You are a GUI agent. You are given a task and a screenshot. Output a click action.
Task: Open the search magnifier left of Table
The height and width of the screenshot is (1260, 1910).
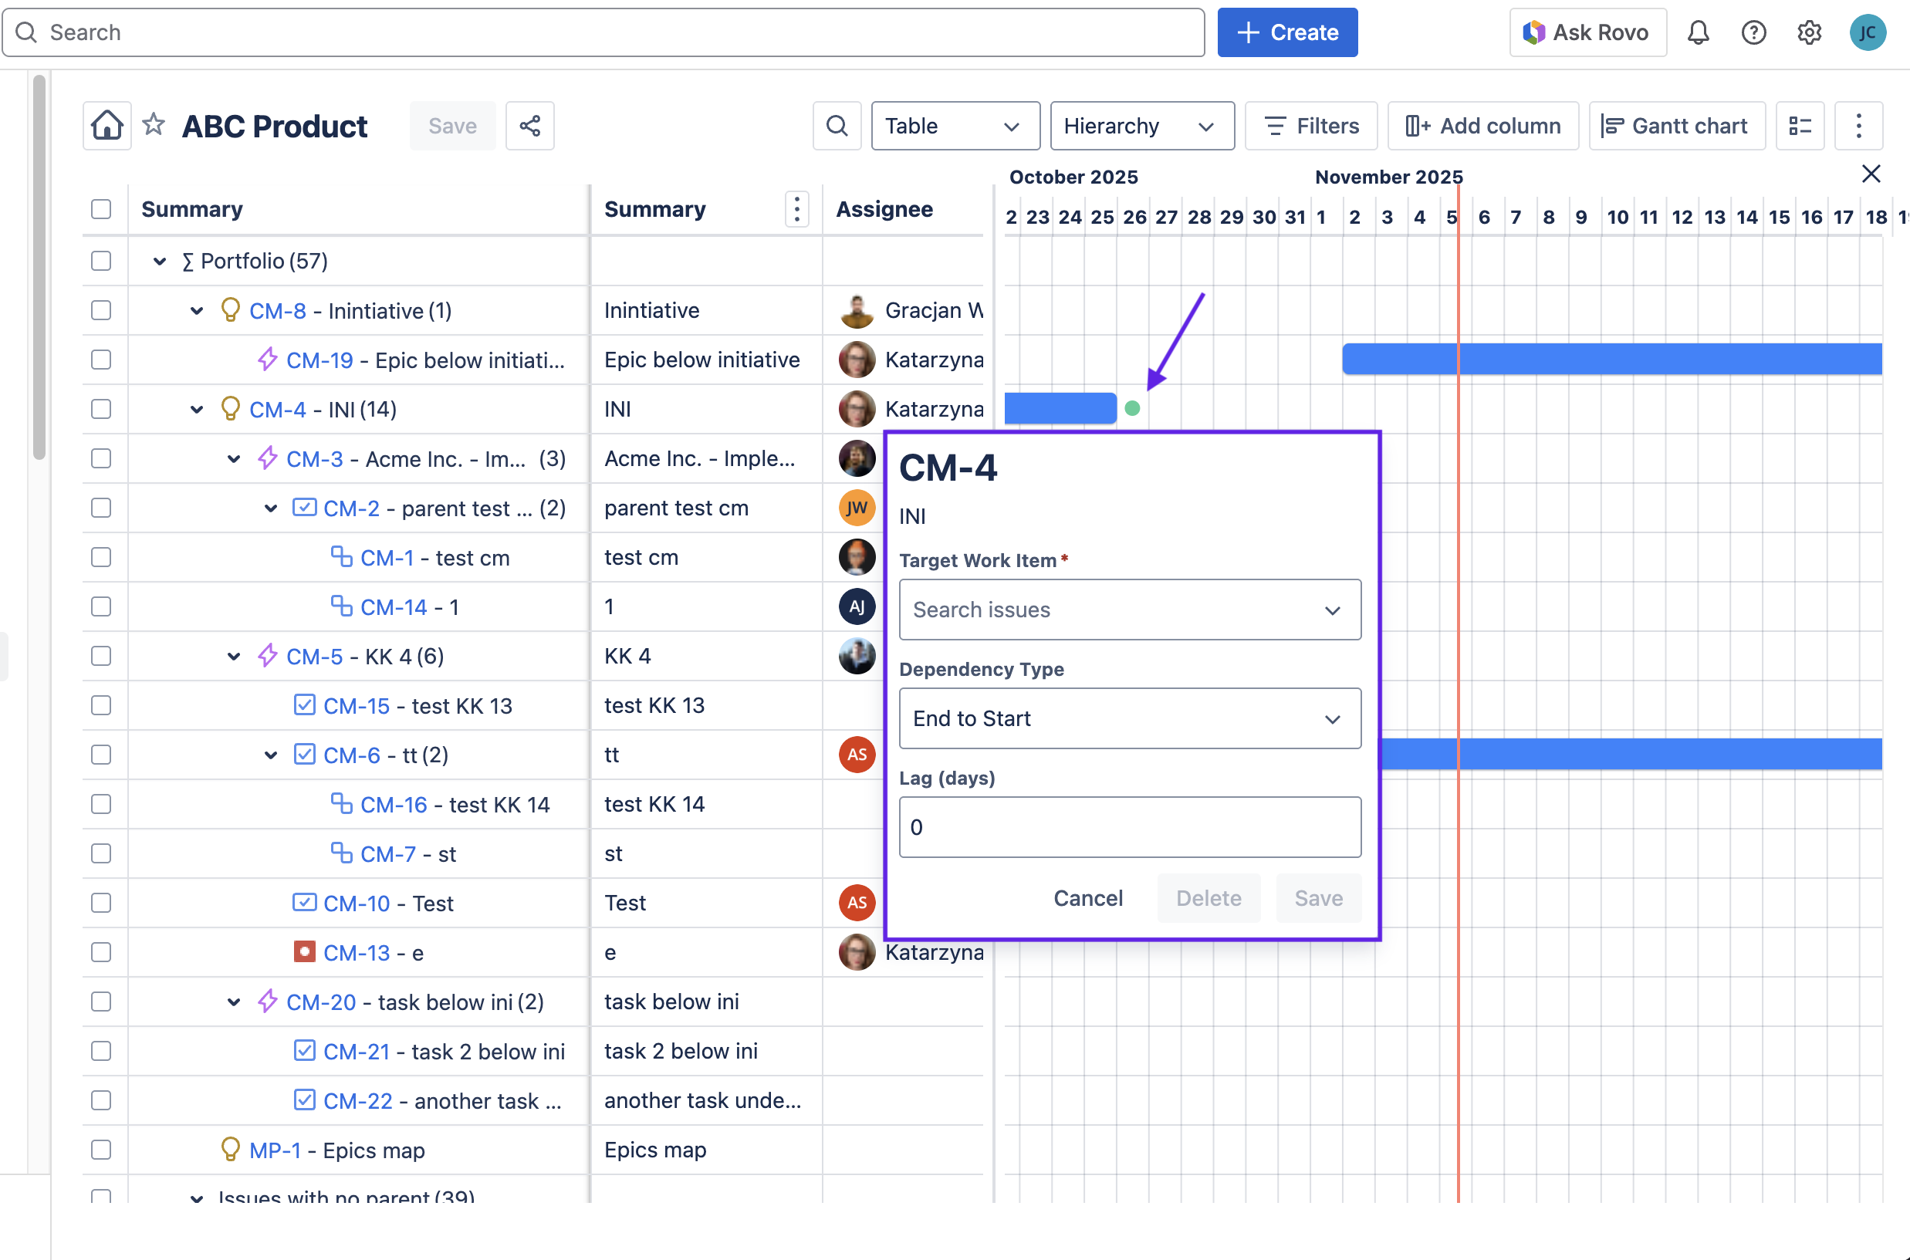pyautogui.click(x=837, y=125)
